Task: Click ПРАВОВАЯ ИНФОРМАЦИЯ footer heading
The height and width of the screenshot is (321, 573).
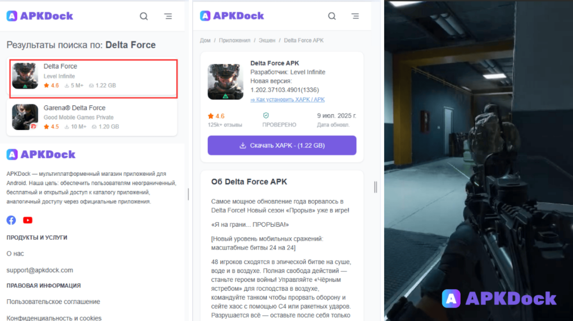Action: (x=43, y=286)
